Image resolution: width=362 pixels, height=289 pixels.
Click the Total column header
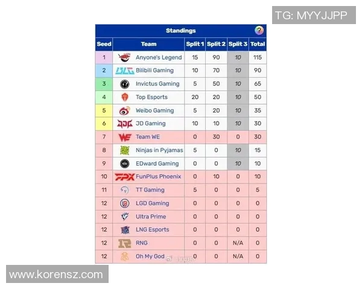258,44
